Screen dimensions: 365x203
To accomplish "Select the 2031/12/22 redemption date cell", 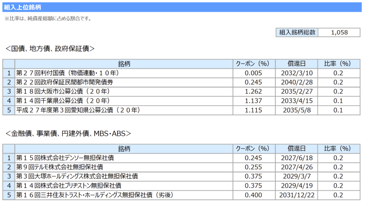I will pos(297,195).
